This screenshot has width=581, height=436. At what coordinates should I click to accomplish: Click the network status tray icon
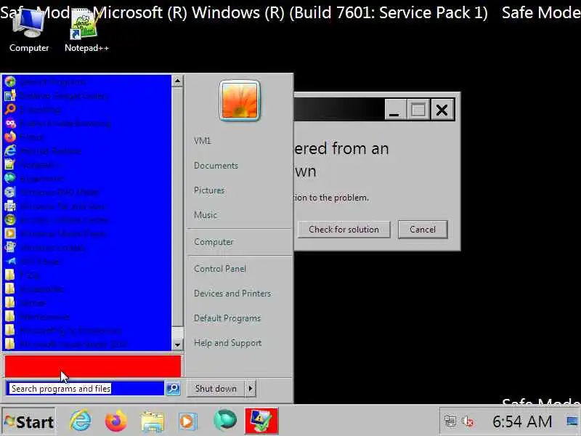(x=450, y=421)
